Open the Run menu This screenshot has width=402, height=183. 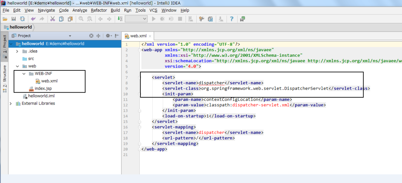pyautogui.click(x=127, y=10)
